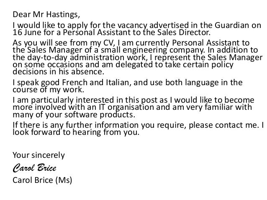Click 'decisions in his absence' line
This screenshot has width=267, height=200.
tap(58, 71)
